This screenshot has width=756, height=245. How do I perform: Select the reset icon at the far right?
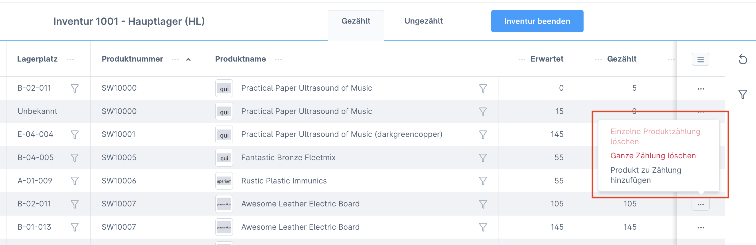pos(742,60)
